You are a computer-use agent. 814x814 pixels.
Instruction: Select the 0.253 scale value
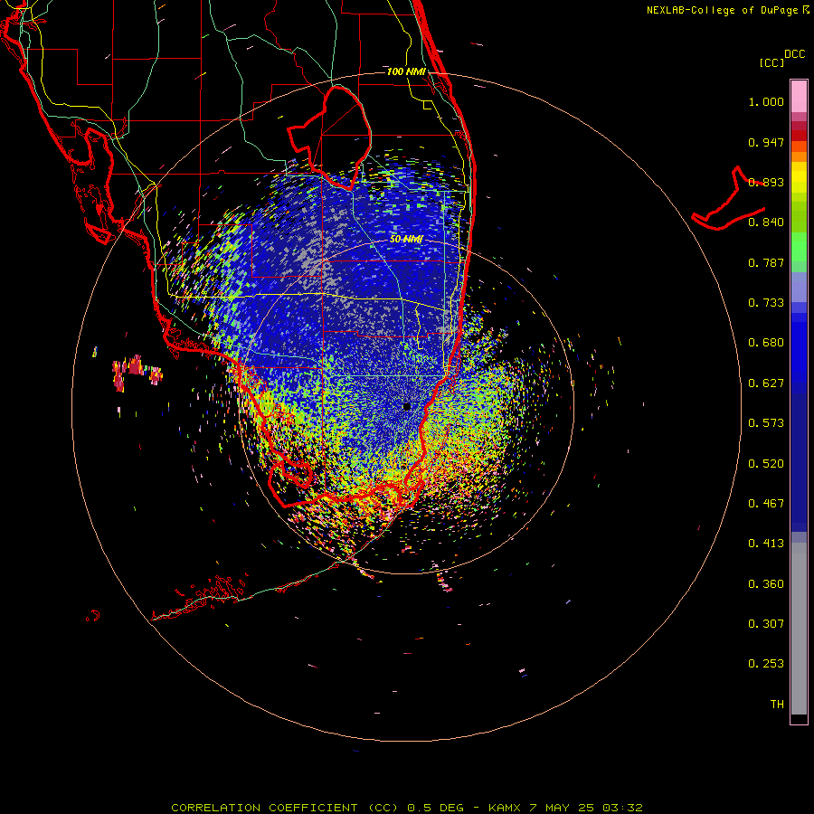tap(766, 664)
